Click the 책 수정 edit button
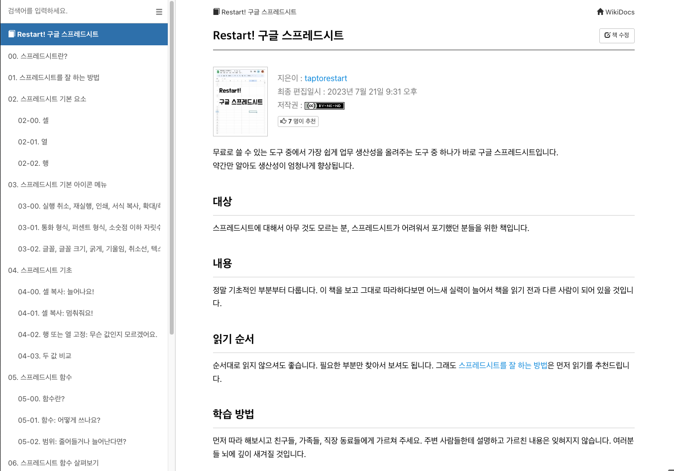This screenshot has height=471, width=674. coord(617,35)
